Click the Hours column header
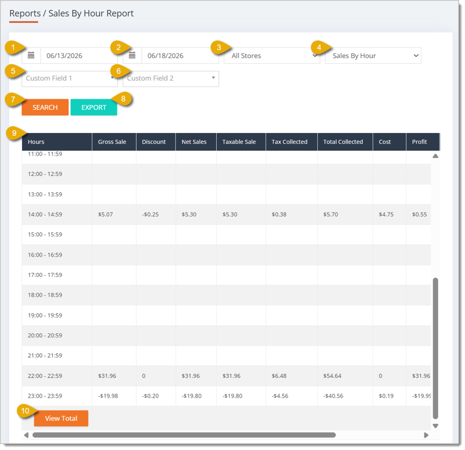The width and height of the screenshot is (465, 450). pyautogui.click(x=57, y=142)
